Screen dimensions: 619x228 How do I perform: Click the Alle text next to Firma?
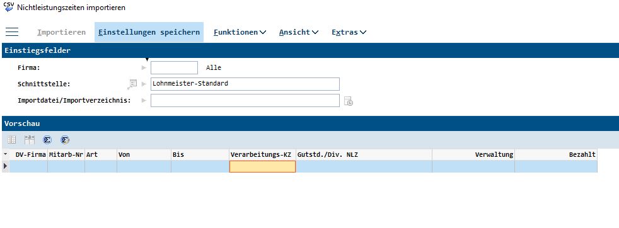tap(214, 68)
